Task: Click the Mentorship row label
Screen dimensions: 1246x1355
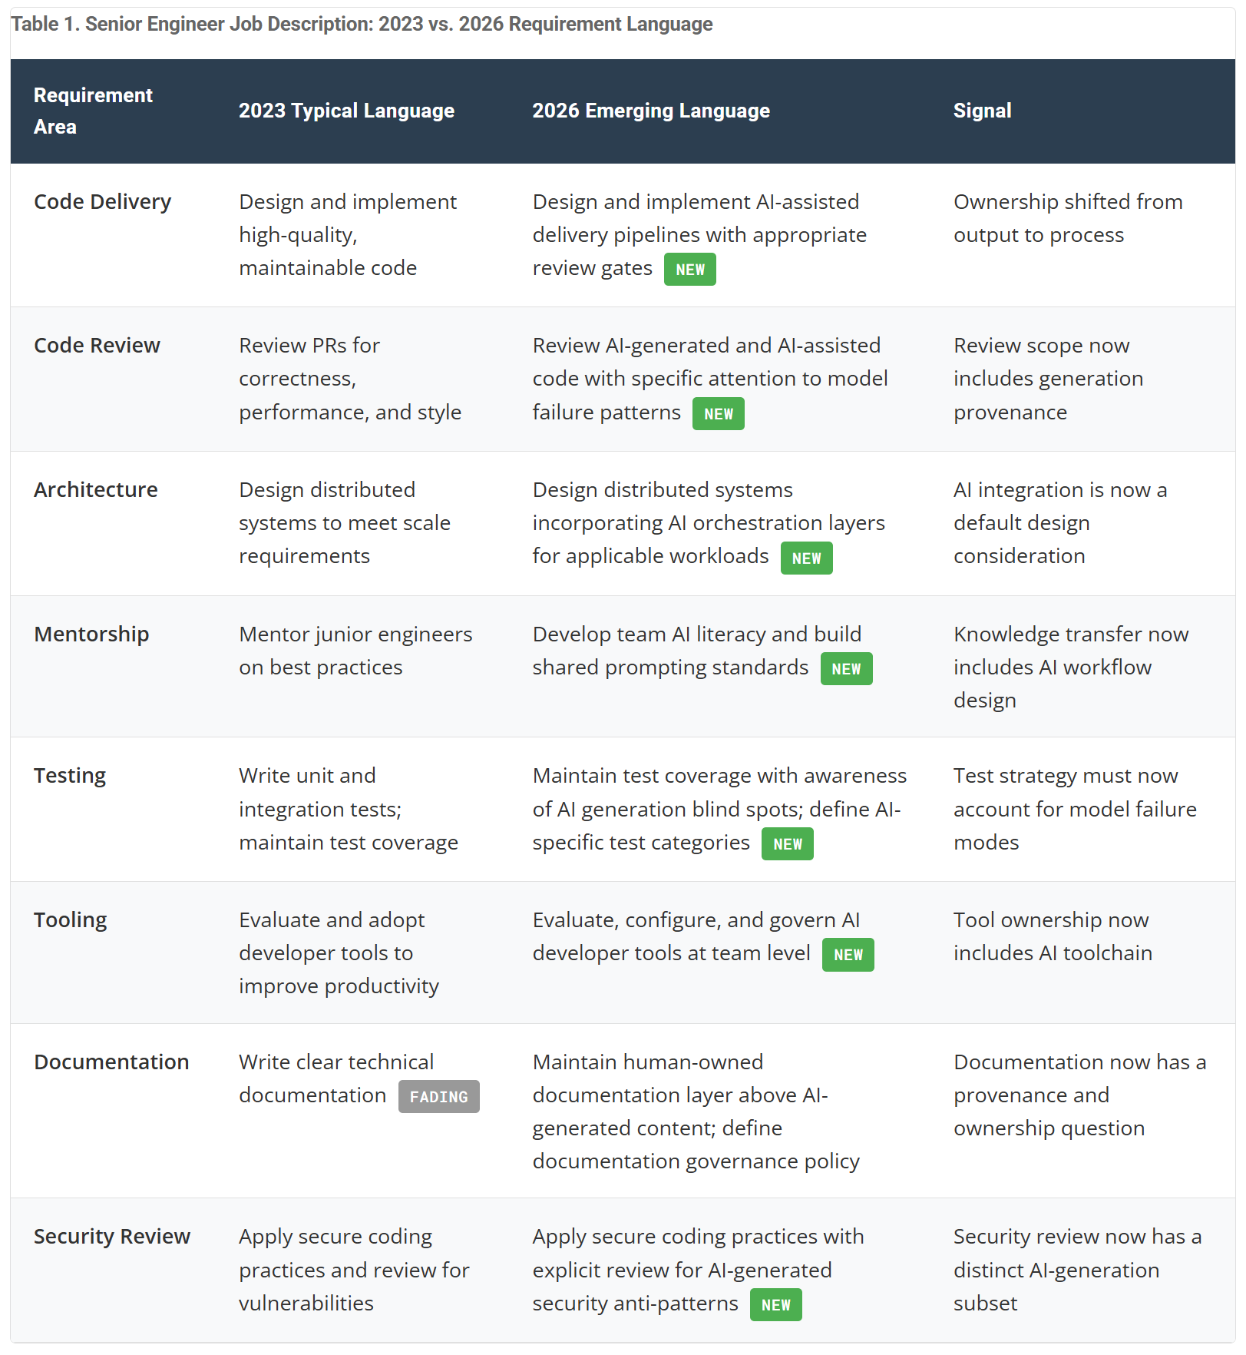Action: [x=91, y=634]
